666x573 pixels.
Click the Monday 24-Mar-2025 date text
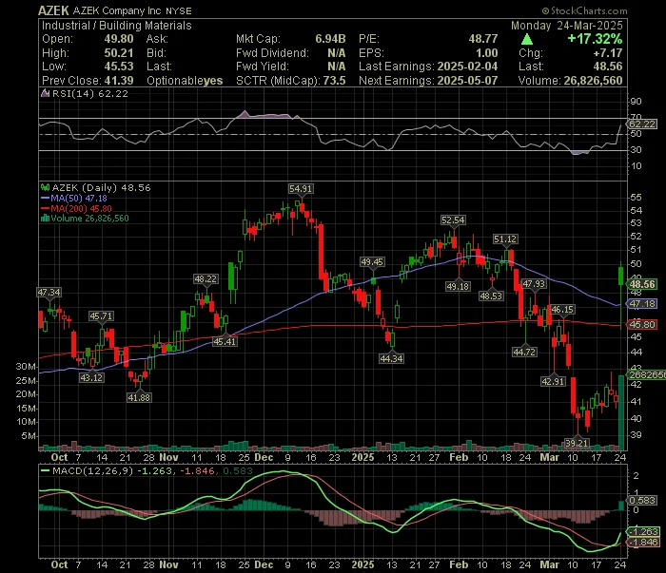[x=567, y=26]
